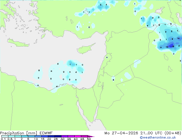Viewport: 182px width, 140px height.
Task: Click the 15–20 mm blue legend box
Action: pos(45,136)
